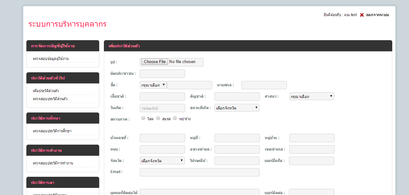
Task: Click the ประวัติการลา sidebar heading
Action: coord(63,182)
